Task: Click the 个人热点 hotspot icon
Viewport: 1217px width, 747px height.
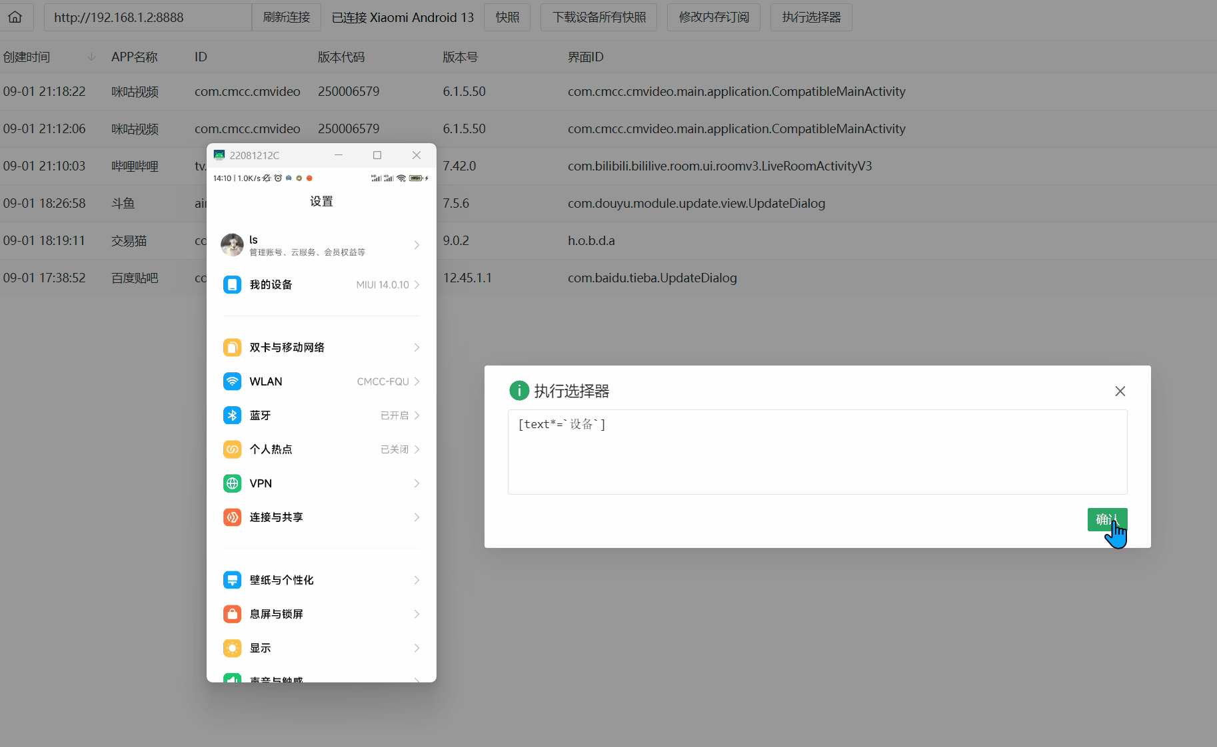Action: pos(232,449)
